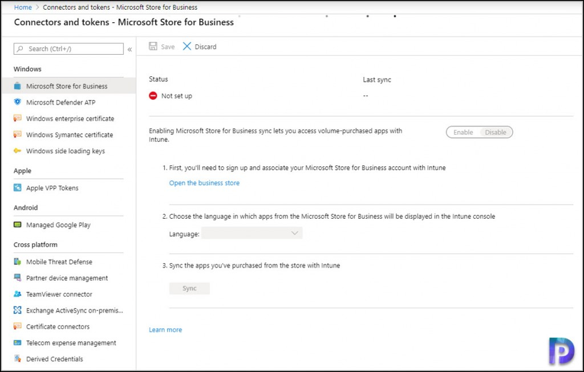Screen dimensions: 584x372
Task: Open Windows enterprise certificate menu item
Action: click(68, 118)
